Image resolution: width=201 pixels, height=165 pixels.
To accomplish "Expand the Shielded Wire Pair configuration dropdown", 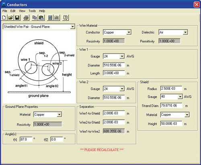I will (x=72, y=27).
